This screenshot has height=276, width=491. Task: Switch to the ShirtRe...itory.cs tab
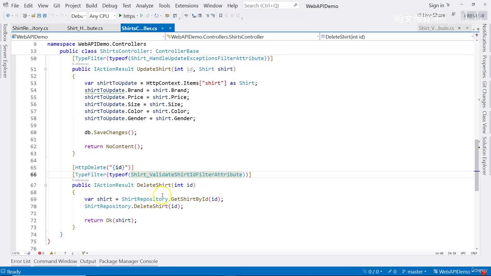[x=30, y=28]
